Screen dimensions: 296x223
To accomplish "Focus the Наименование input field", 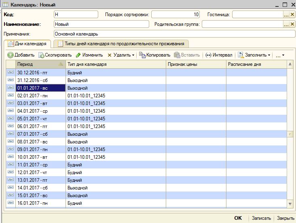I will click(x=101, y=24).
